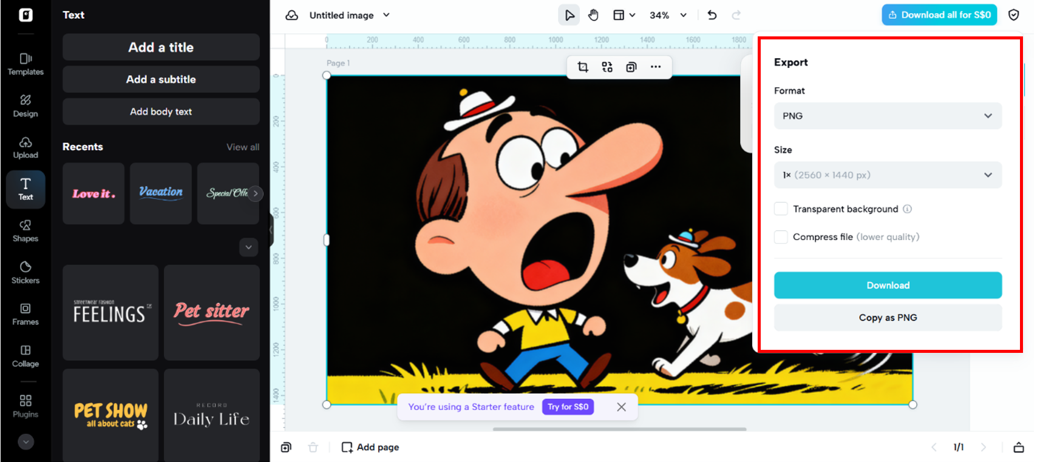This screenshot has width=1040, height=462.
Task: Open the Frames panel
Action: click(x=25, y=314)
